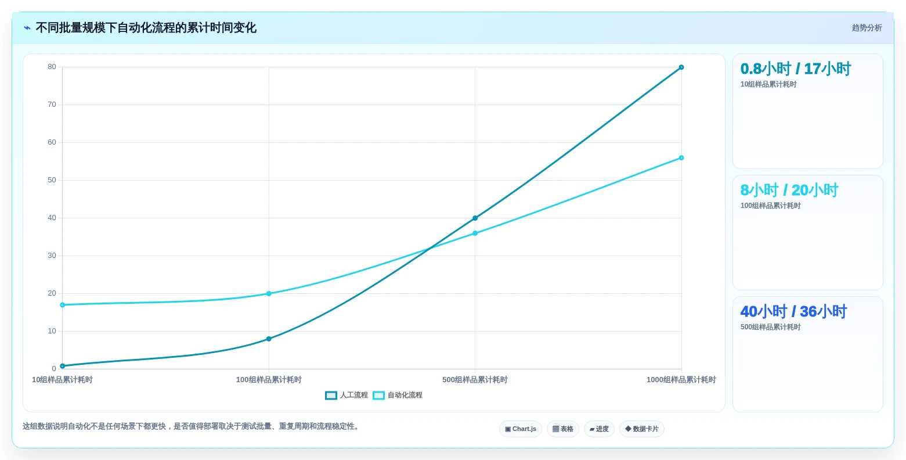This screenshot has height=460, width=906.
Task: Click the card caption 10组样品累计耗时
Action: pos(768,85)
